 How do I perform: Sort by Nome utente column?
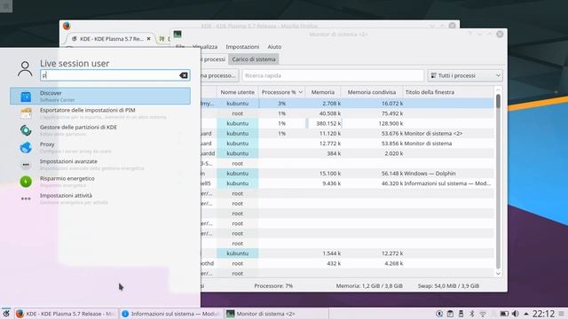click(237, 92)
